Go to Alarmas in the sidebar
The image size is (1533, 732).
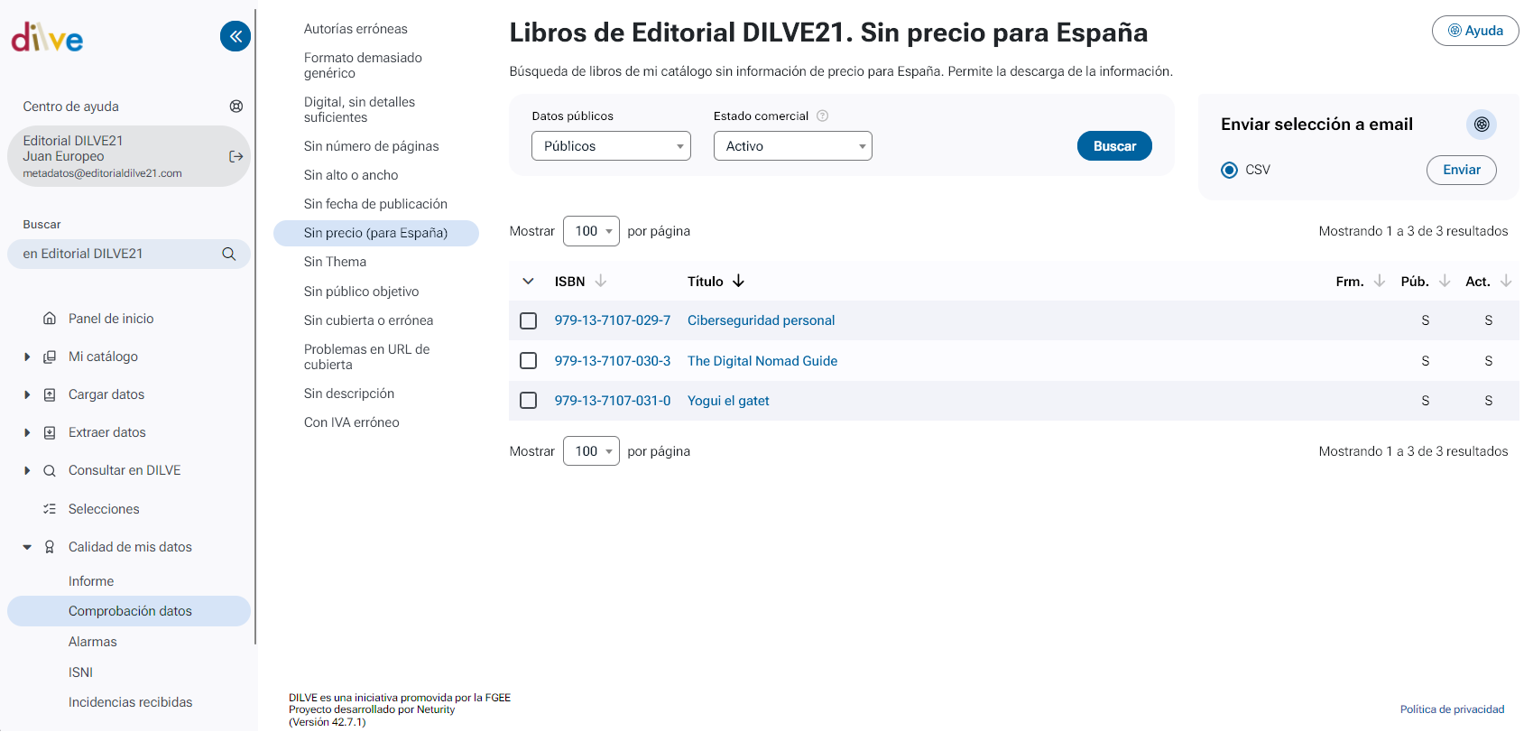(93, 642)
